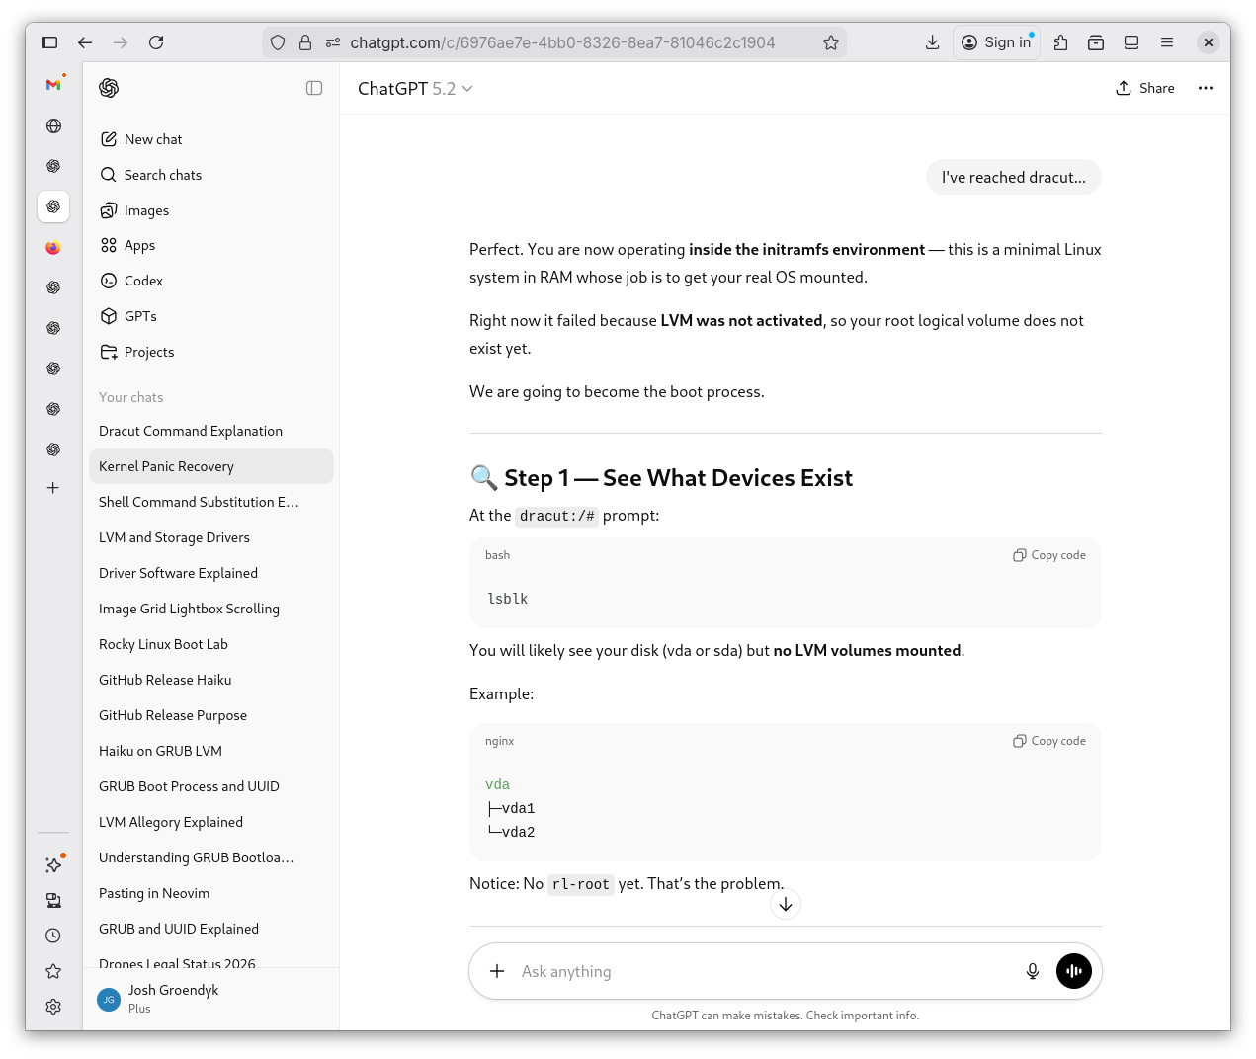The image size is (1256, 1059).
Task: Open Josh Groendyk account menu
Action: [173, 998]
